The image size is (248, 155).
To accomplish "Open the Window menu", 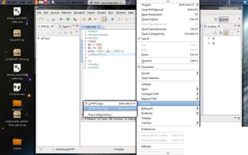I will tap(121, 13).
